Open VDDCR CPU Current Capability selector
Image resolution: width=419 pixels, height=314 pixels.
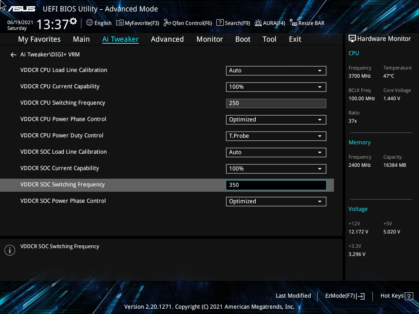tap(276, 87)
